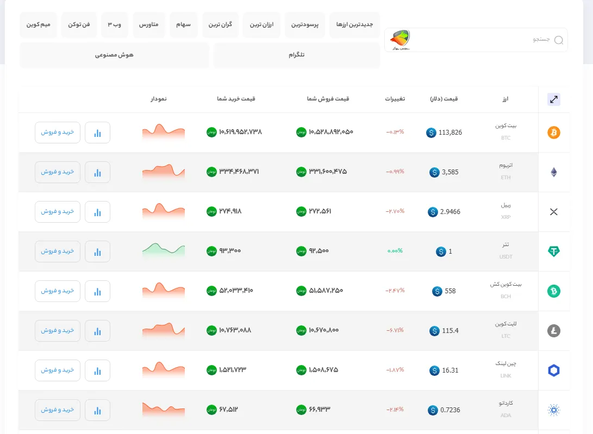Click the جستجو search input field
This screenshot has width=593, height=434.
[489, 40]
